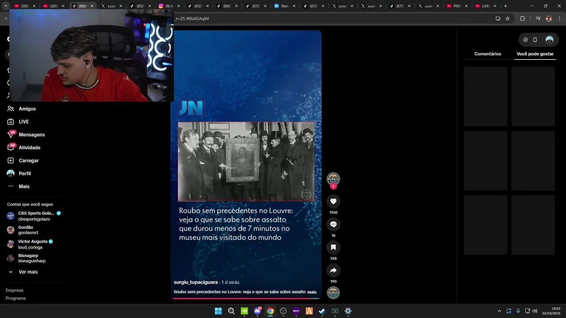Click the compass icon in TikTok top-right bar
Viewport: 566px width, 318px height.
[525, 40]
